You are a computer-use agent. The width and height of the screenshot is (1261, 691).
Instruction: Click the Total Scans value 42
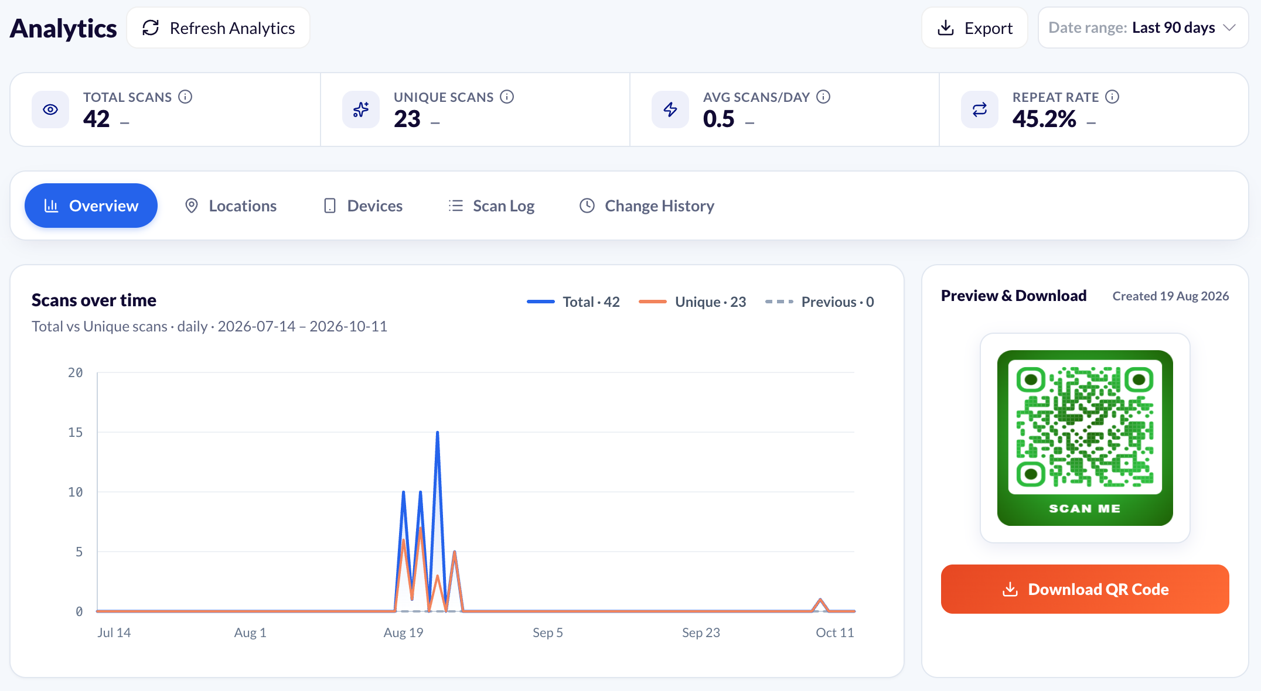coord(97,119)
